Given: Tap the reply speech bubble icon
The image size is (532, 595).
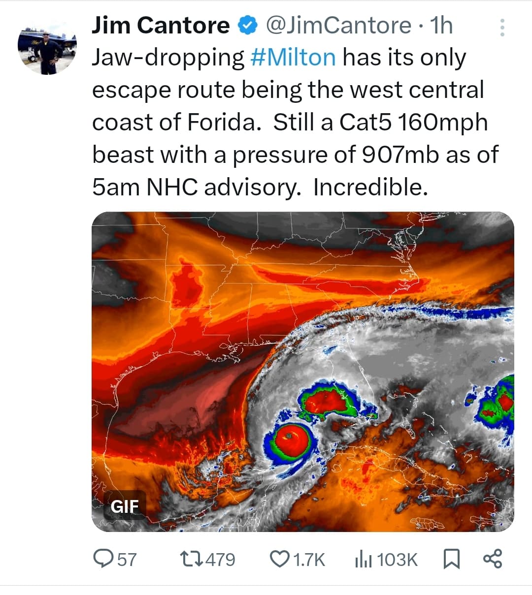Looking at the screenshot, I should tap(103, 559).
